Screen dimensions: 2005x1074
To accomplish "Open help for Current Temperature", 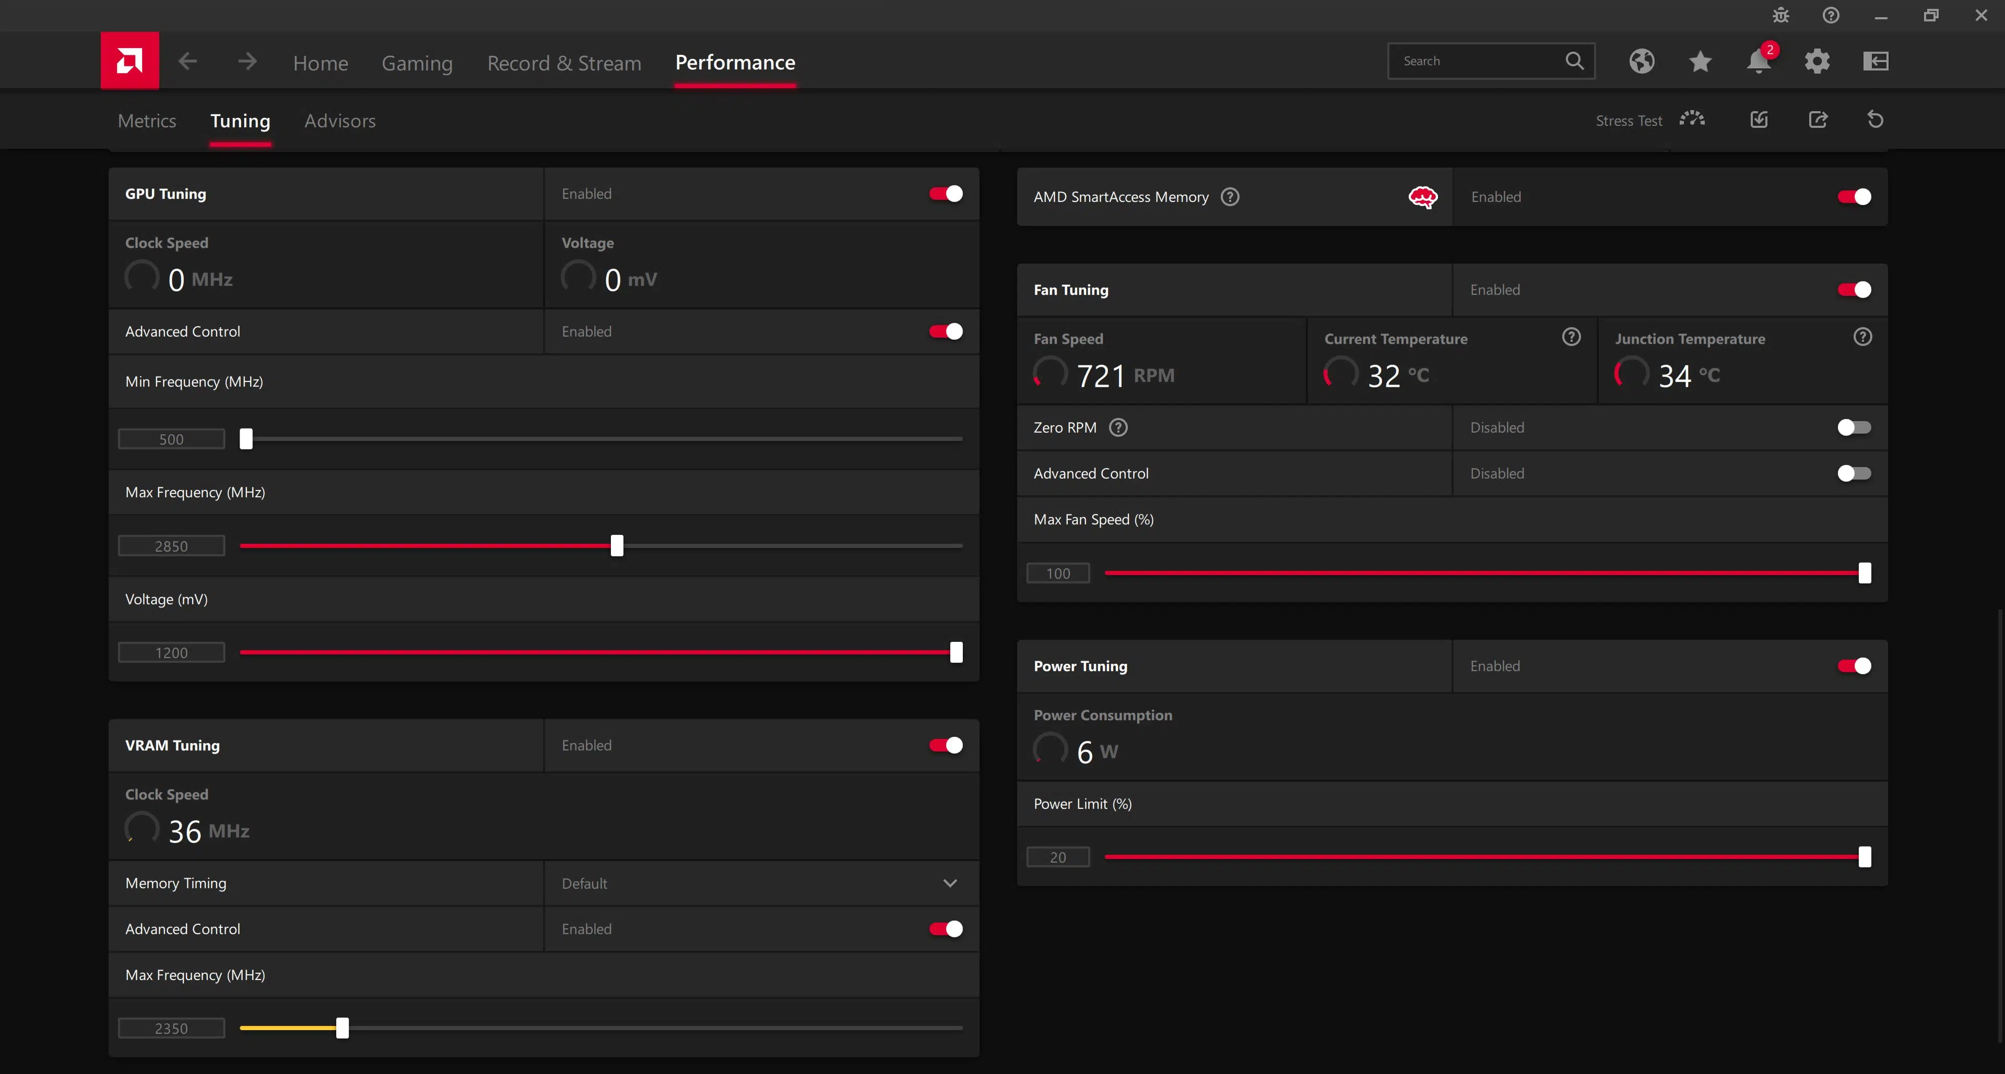I will pyautogui.click(x=1572, y=337).
